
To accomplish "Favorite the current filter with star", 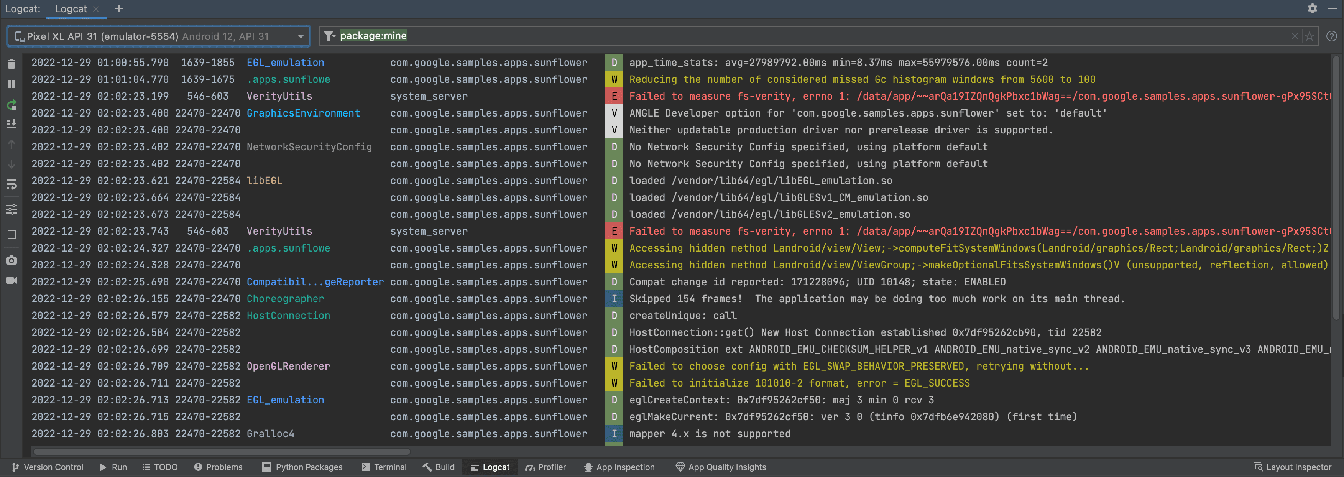I will 1309,36.
